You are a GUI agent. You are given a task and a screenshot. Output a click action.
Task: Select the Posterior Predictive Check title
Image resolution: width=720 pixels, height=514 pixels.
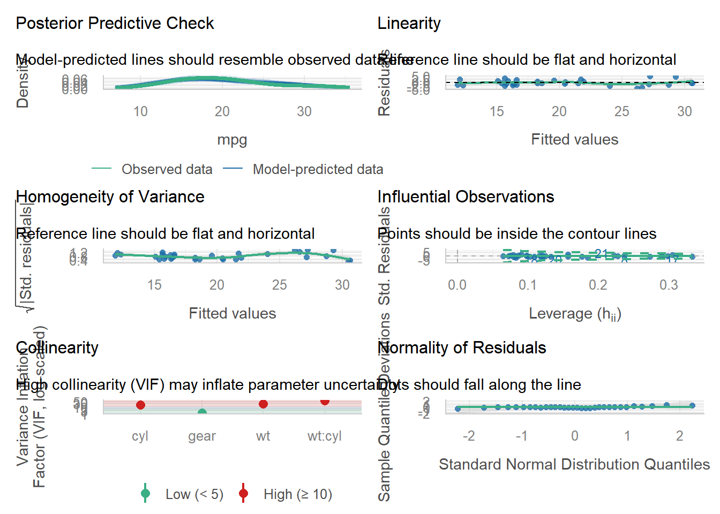point(115,24)
